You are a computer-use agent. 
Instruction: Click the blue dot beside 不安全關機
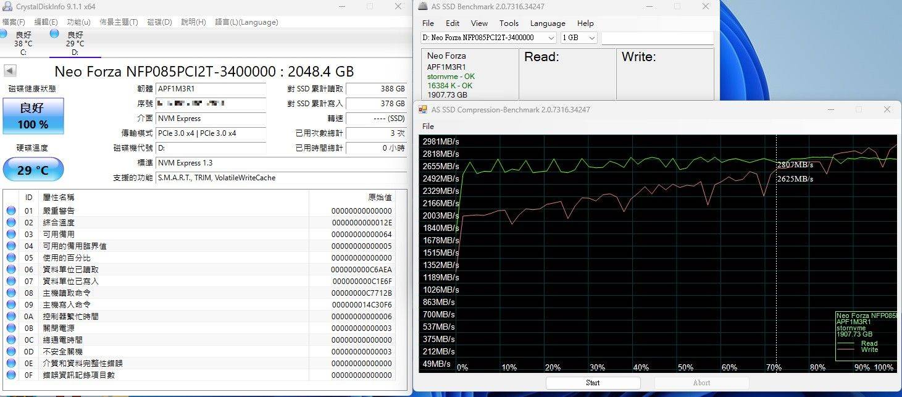[x=10, y=351]
